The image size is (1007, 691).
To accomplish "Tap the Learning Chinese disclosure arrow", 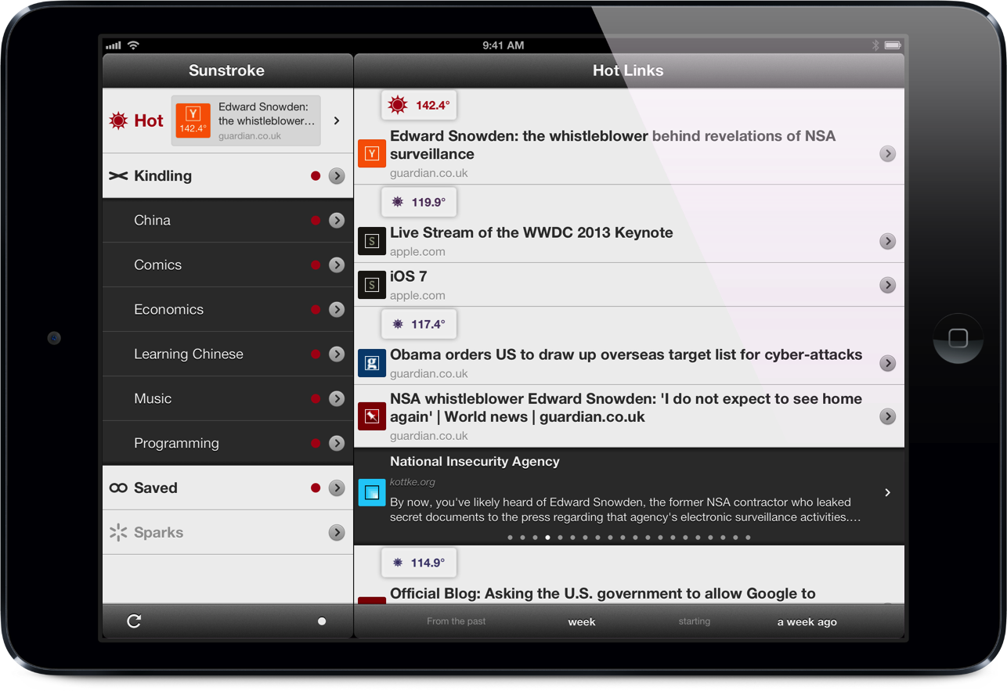I will 337,354.
